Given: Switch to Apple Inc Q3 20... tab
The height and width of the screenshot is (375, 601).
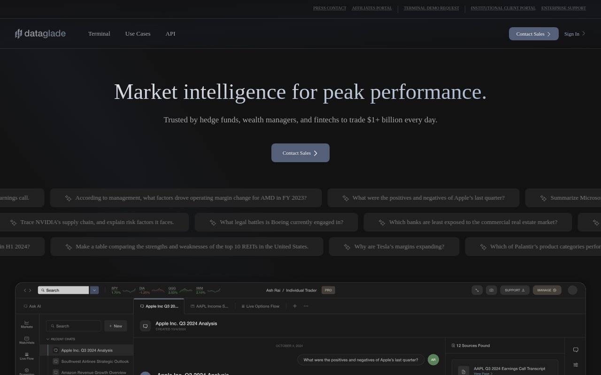Looking at the screenshot, I should [159, 306].
